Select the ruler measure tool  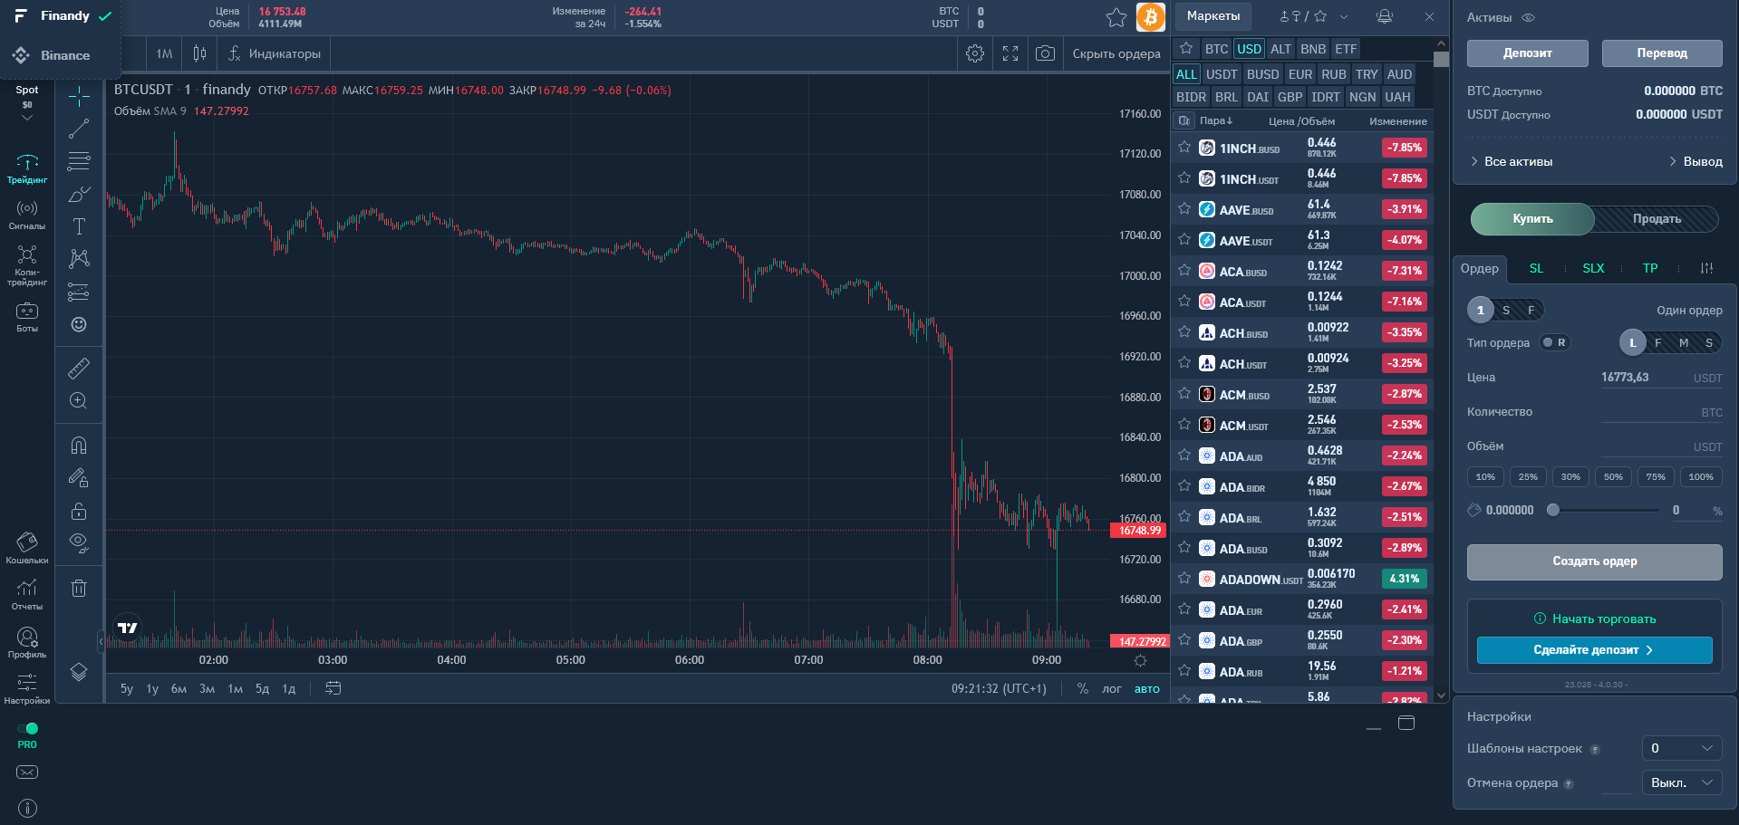point(79,368)
